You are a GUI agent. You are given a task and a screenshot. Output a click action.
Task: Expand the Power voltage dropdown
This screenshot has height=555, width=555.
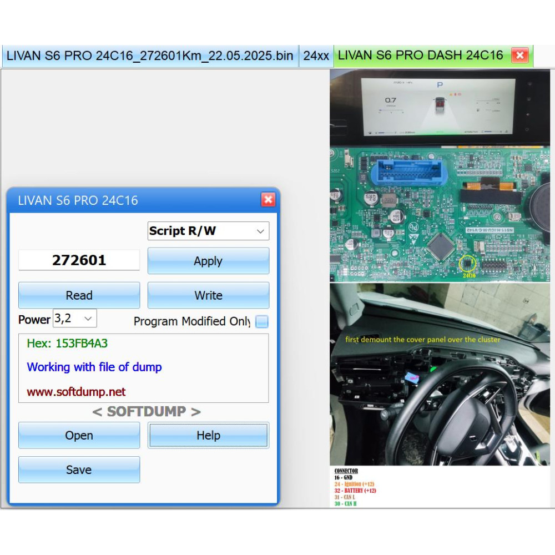(75, 318)
